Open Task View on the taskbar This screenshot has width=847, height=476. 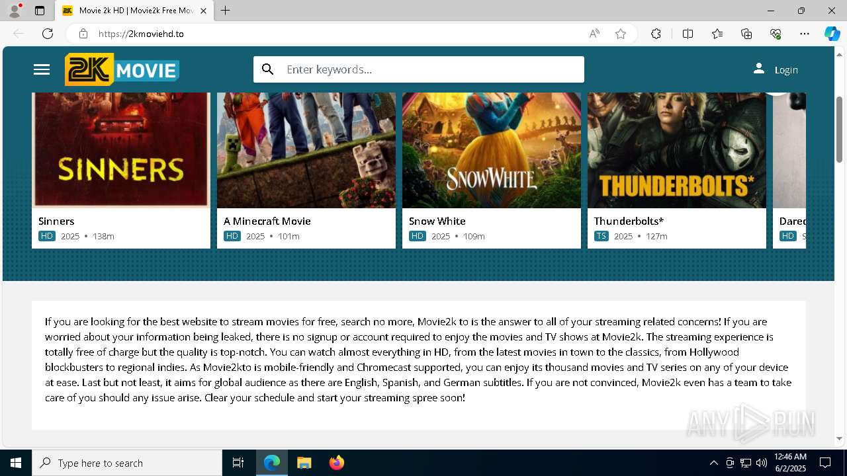(238, 463)
